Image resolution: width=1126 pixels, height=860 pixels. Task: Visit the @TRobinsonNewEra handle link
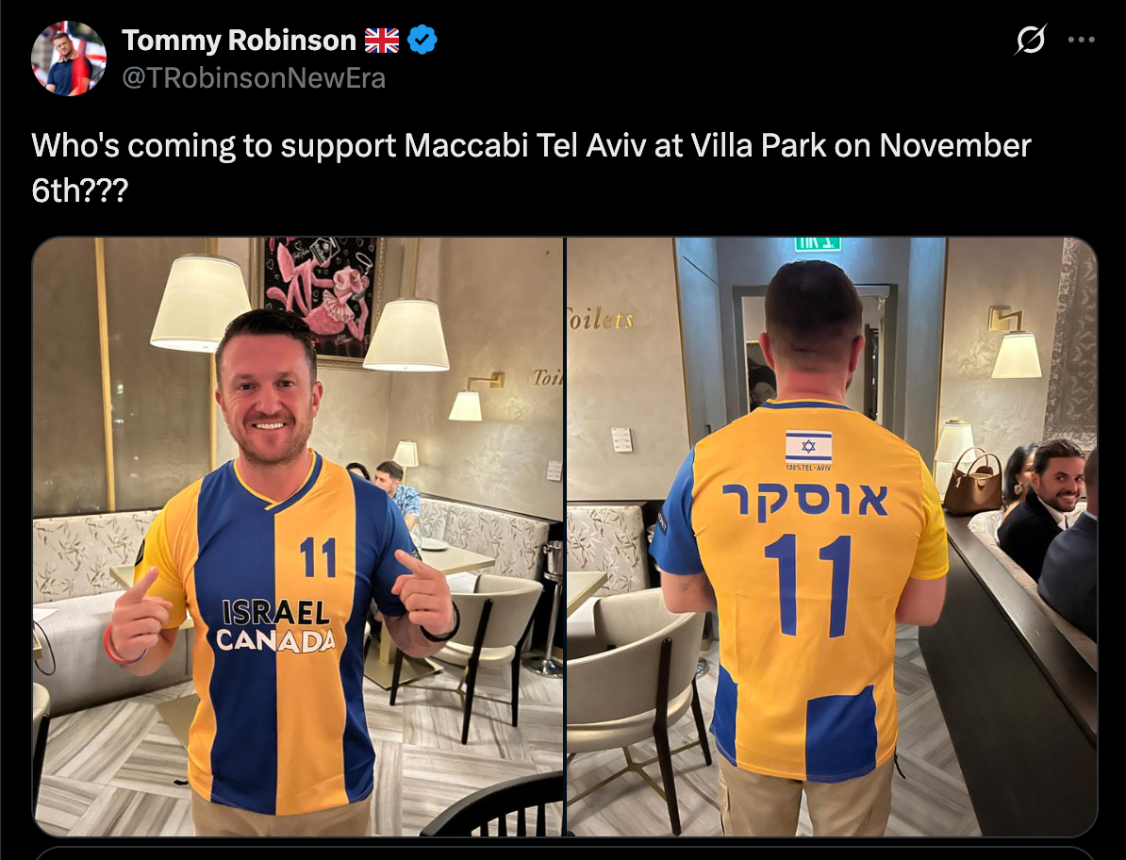coord(254,77)
